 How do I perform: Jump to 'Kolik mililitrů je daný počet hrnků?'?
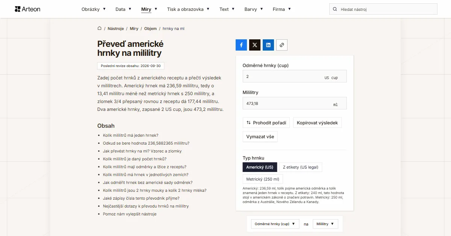click(135, 159)
